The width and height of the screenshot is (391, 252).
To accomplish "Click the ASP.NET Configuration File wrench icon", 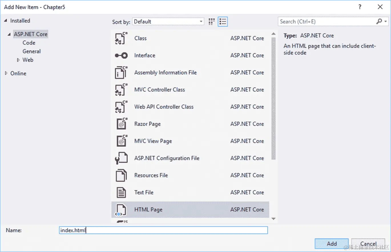I will point(121,158).
